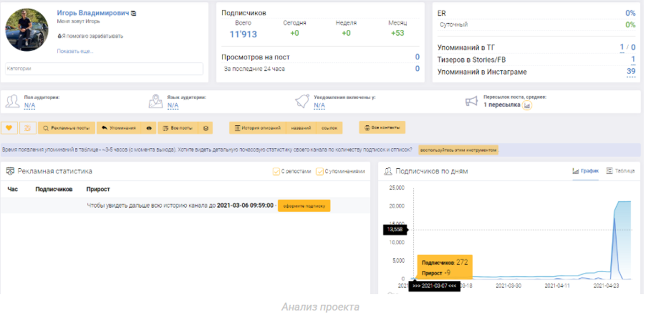Open the Все контакты button
Screen dimensions: 646x323
point(382,128)
